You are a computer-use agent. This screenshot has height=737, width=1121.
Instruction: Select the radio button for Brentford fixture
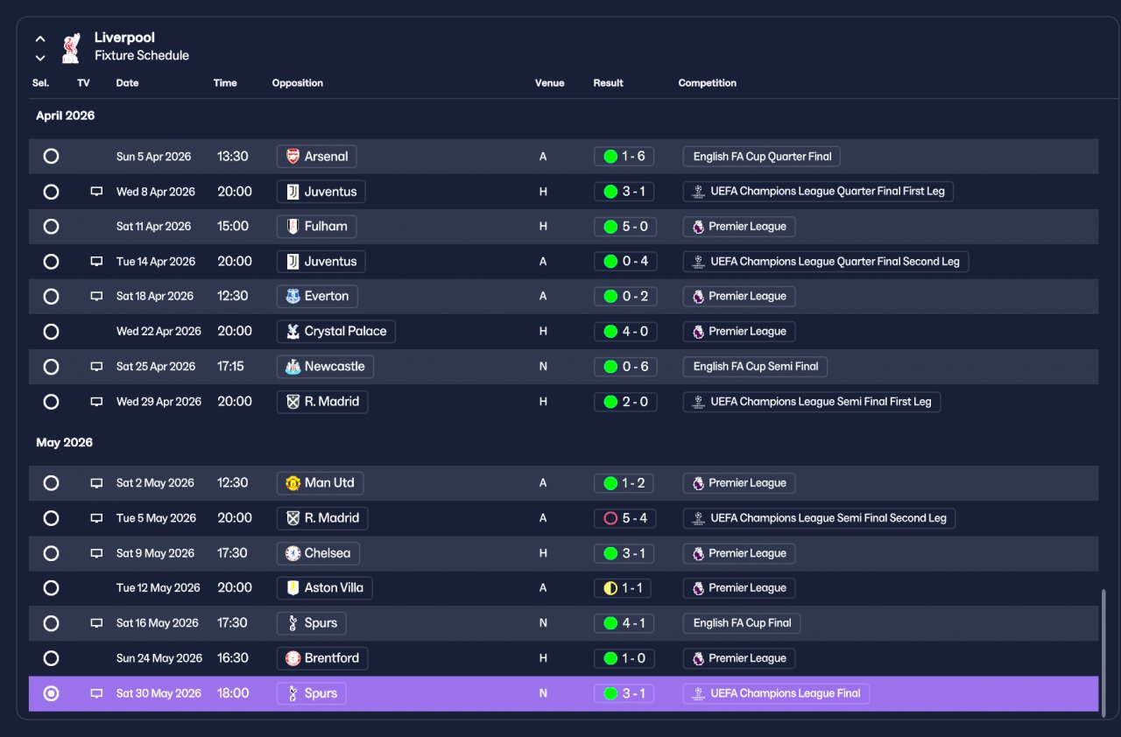pos(51,658)
